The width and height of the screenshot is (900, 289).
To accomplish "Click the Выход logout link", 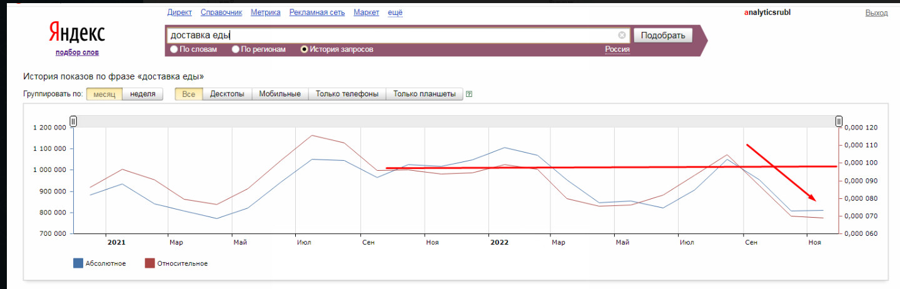I will pyautogui.click(x=876, y=13).
